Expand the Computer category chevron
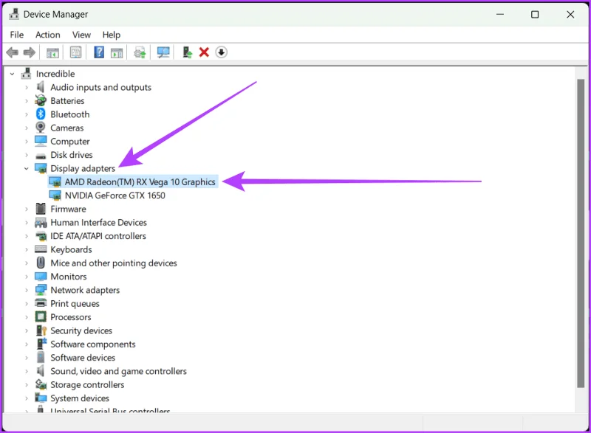The image size is (591, 433). [x=27, y=142]
